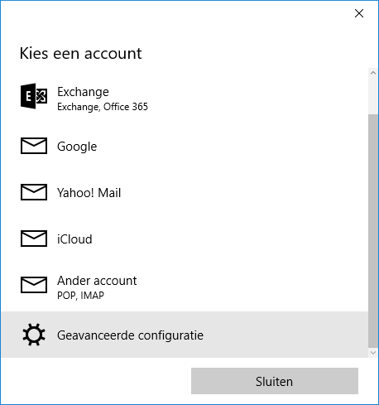Click the scrollbar down arrow
Image resolution: width=379 pixels, height=405 pixels.
373,353
